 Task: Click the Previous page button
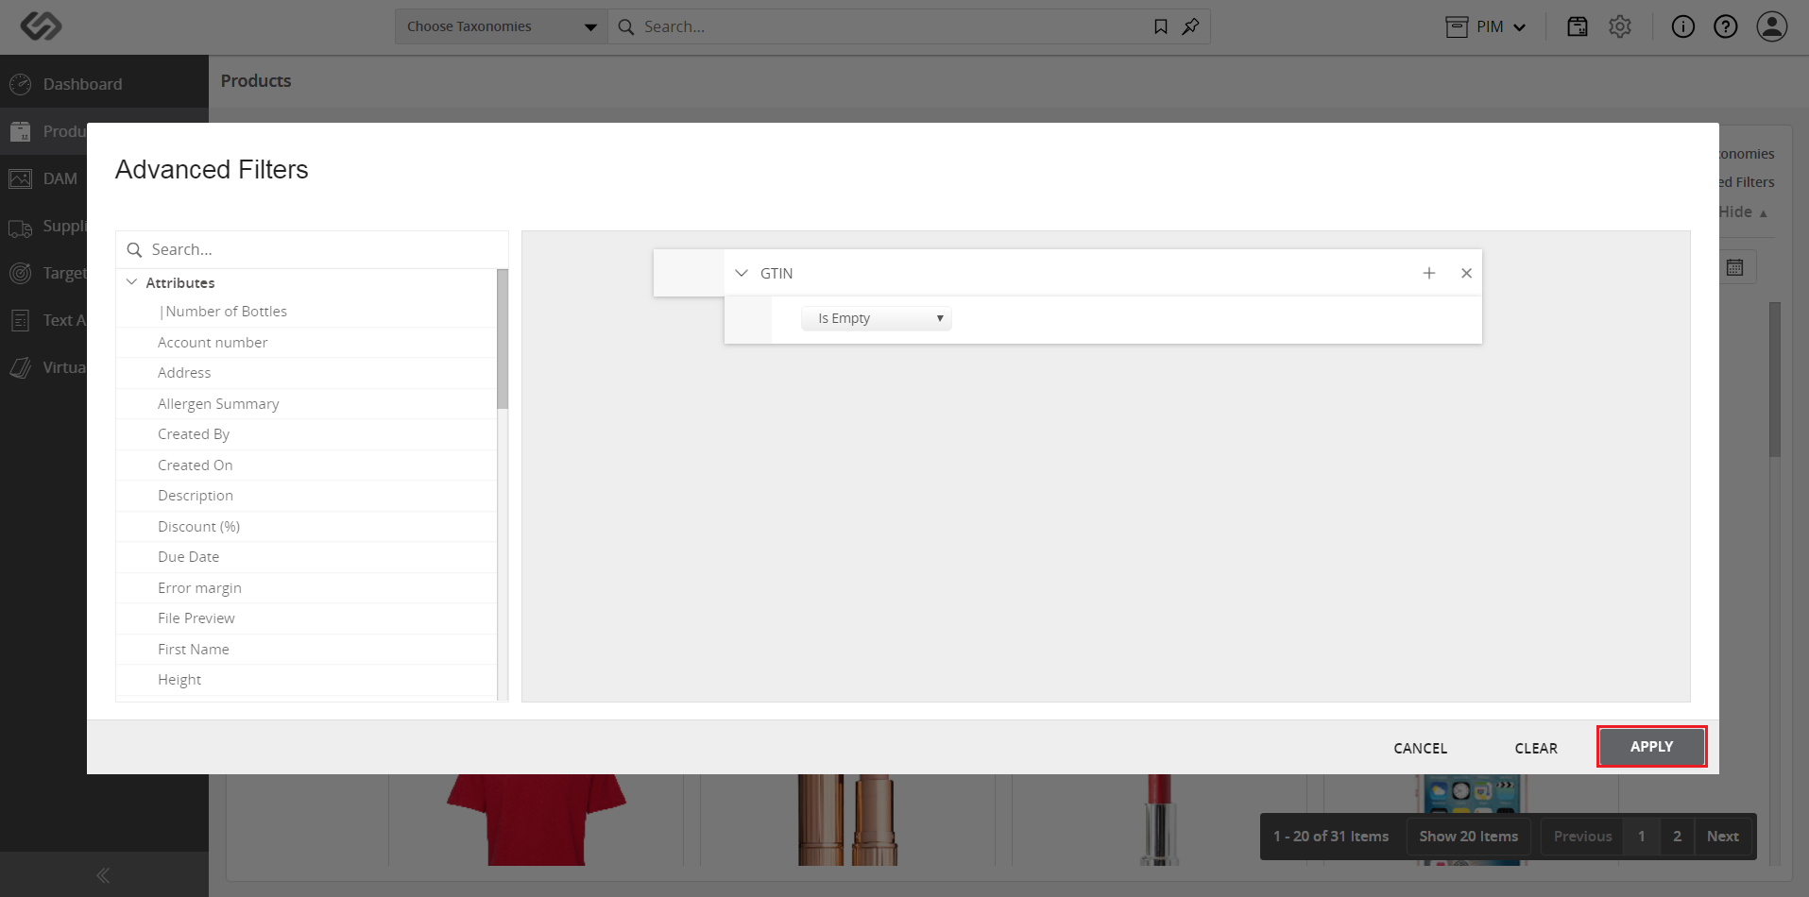tap(1582, 837)
